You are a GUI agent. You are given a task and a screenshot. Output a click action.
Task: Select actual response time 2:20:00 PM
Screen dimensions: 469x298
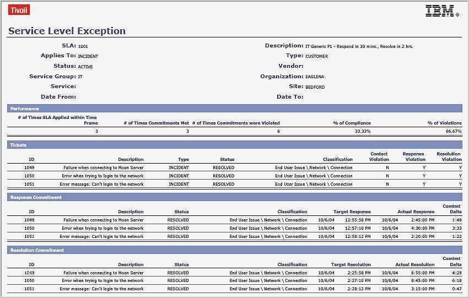[x=423, y=236]
